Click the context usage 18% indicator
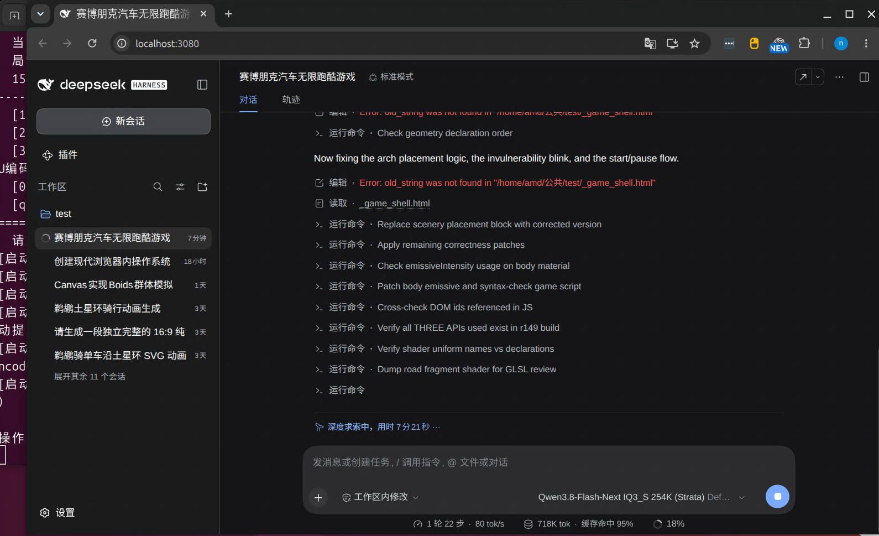The image size is (879, 536). (x=669, y=524)
